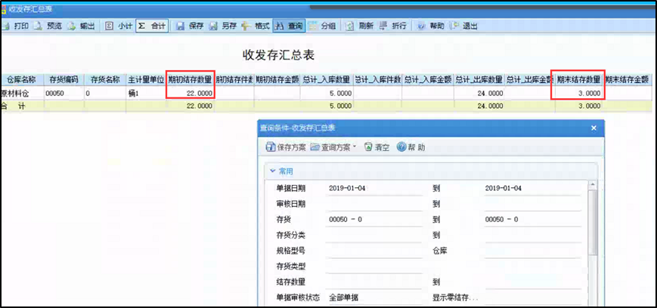
Task: Collapse the 常用 section in query dialog
Action: point(273,171)
